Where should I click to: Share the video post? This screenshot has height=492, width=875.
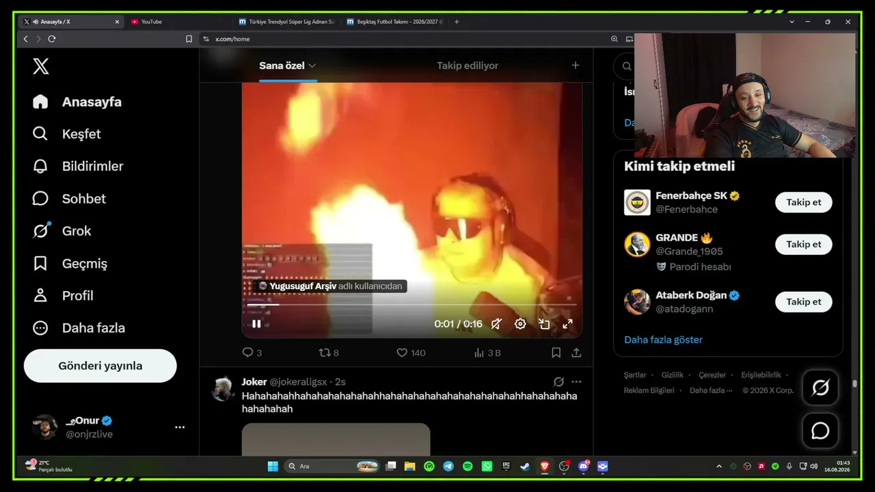click(576, 353)
